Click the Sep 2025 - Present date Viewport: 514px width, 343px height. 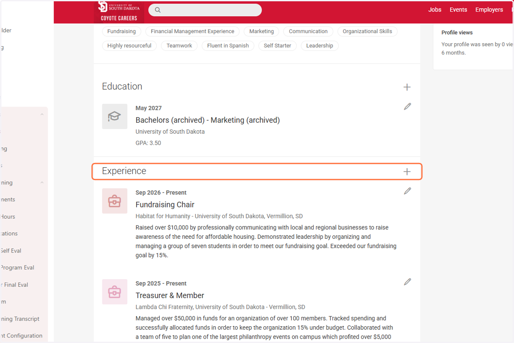point(161,283)
